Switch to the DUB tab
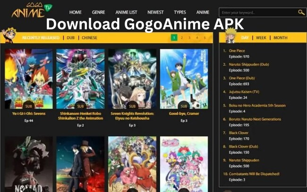 click(71, 38)
